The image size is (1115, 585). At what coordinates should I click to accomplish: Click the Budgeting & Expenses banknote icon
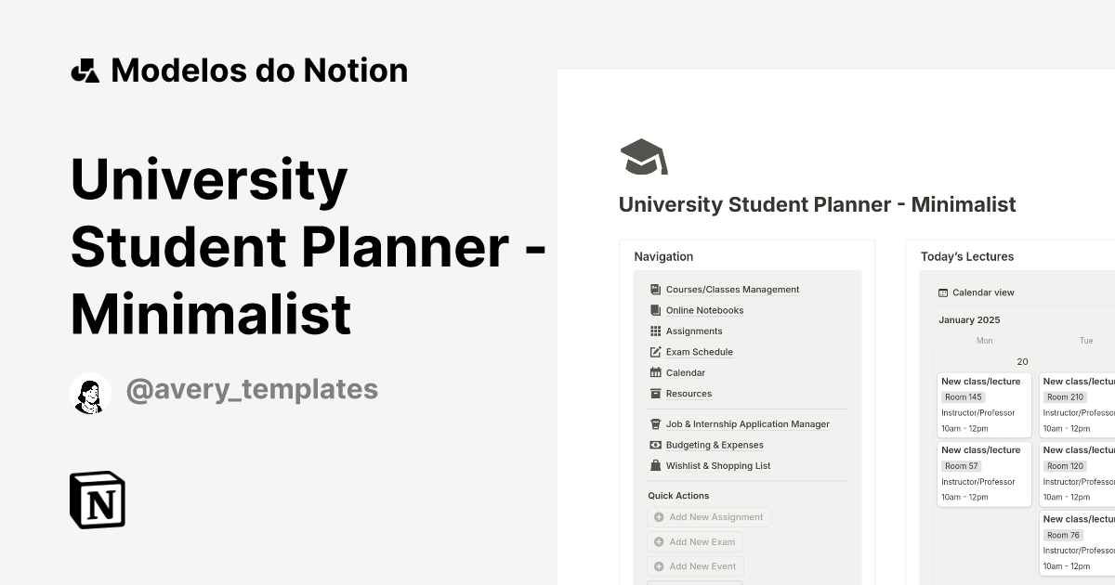(654, 445)
